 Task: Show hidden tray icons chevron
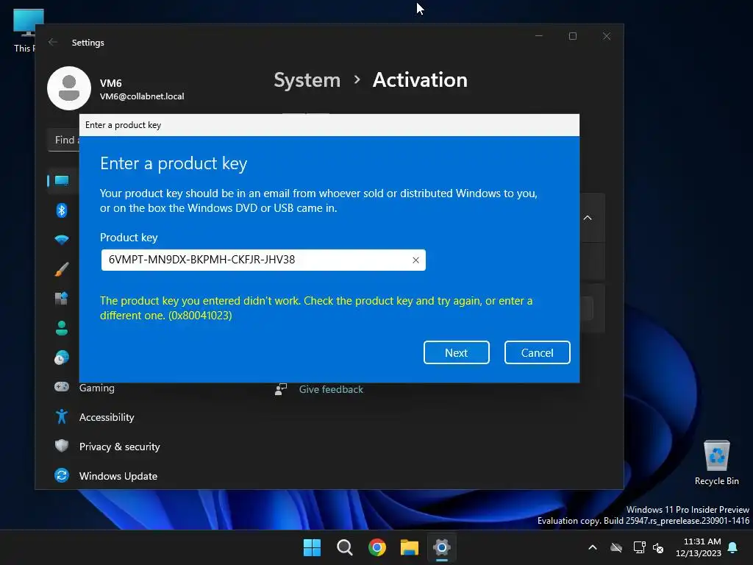click(593, 547)
